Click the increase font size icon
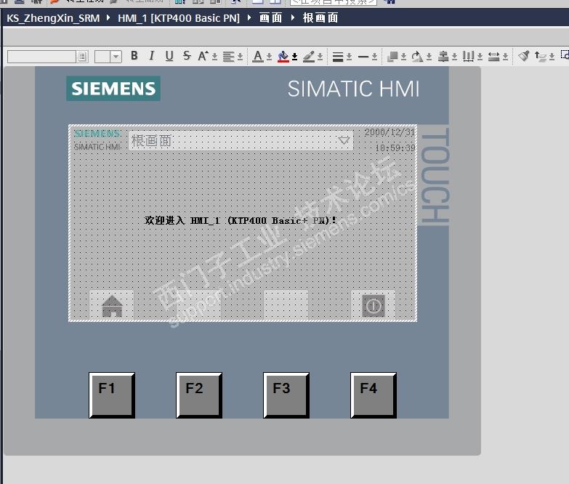The height and width of the screenshot is (484, 569). (203, 56)
